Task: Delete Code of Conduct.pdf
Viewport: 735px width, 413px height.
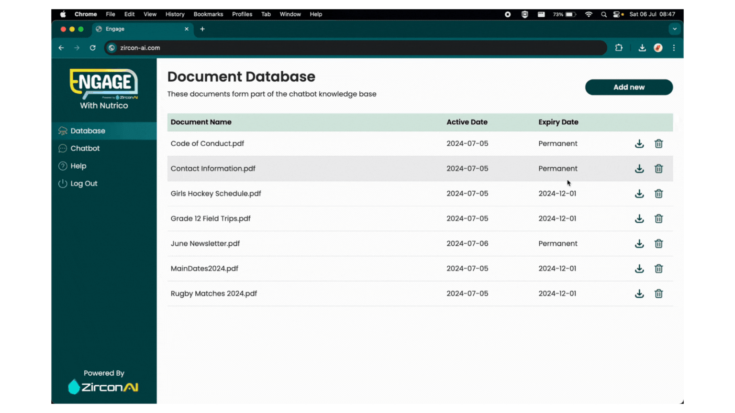Action: pos(659,144)
